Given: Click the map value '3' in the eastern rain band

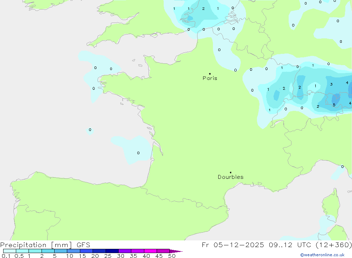Looking at the screenshot, I should pyautogui.click(x=331, y=84).
